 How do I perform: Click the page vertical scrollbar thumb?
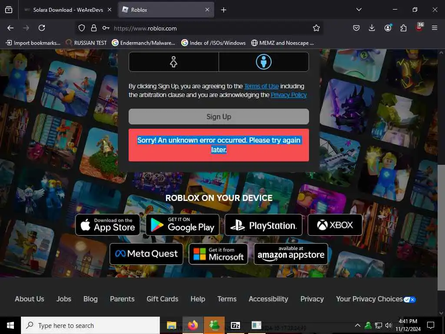point(441,227)
